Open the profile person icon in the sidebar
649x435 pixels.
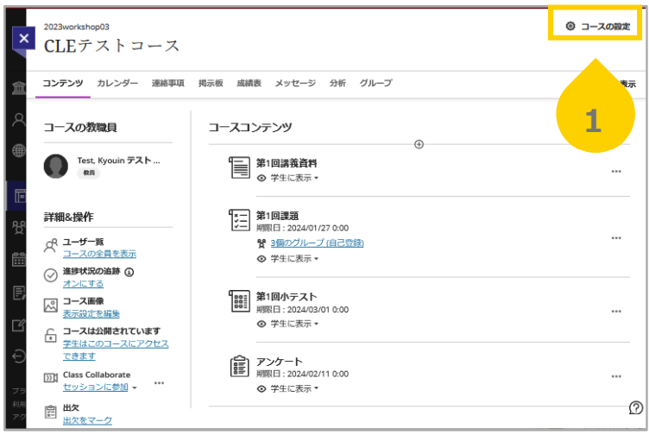19,120
